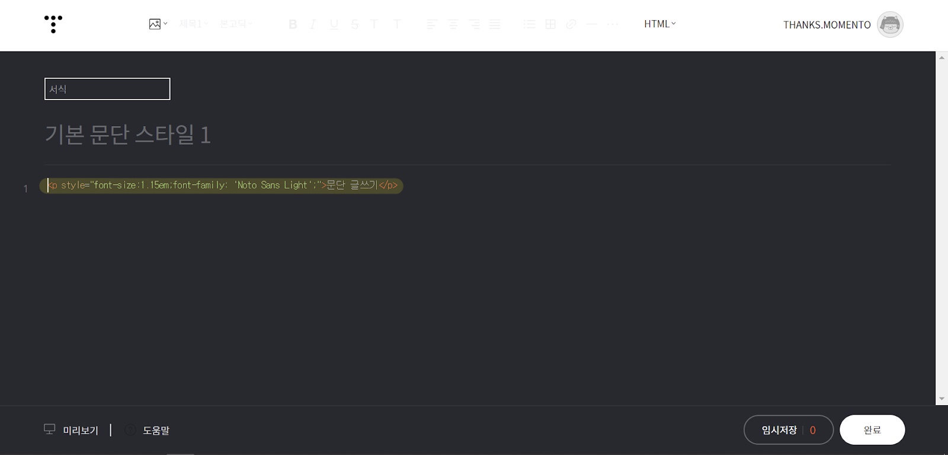Toggle italic formatting
The height and width of the screenshot is (455, 948).
(x=313, y=24)
